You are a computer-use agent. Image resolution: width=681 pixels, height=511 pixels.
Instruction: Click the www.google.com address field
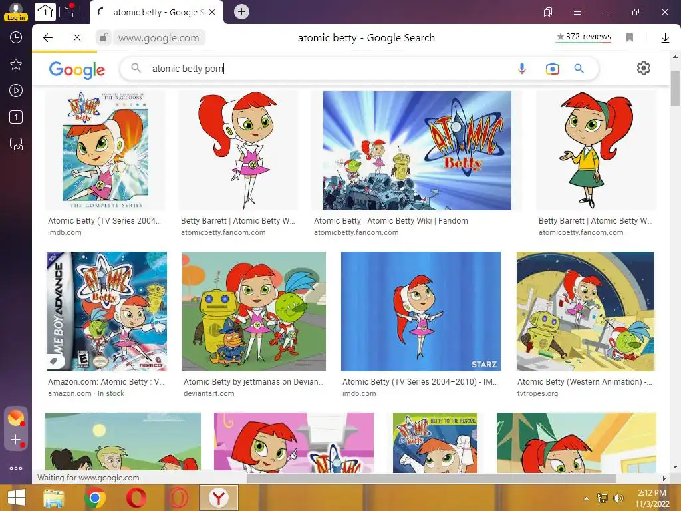(159, 38)
